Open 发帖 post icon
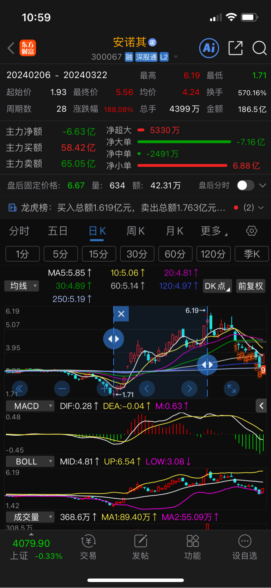 (140, 547)
